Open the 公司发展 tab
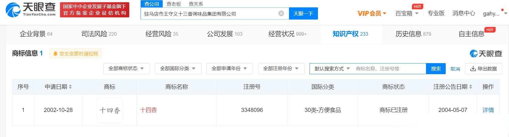 [225, 34]
